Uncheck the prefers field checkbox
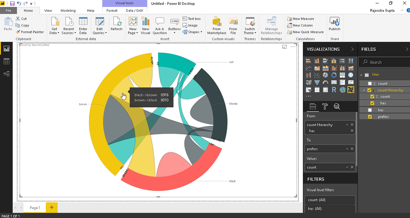410x218 pixels. (370, 117)
